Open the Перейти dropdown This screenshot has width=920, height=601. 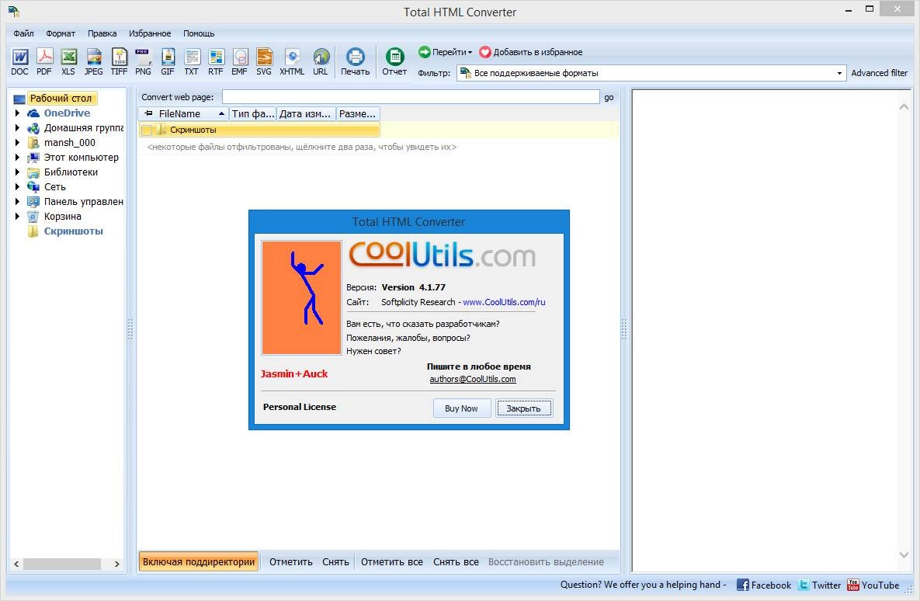(x=446, y=52)
